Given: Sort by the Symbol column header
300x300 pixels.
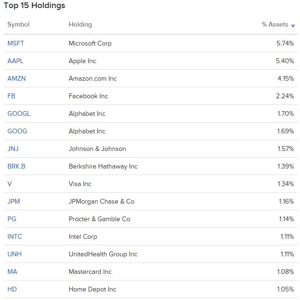Looking at the screenshot, I should coord(19,25).
